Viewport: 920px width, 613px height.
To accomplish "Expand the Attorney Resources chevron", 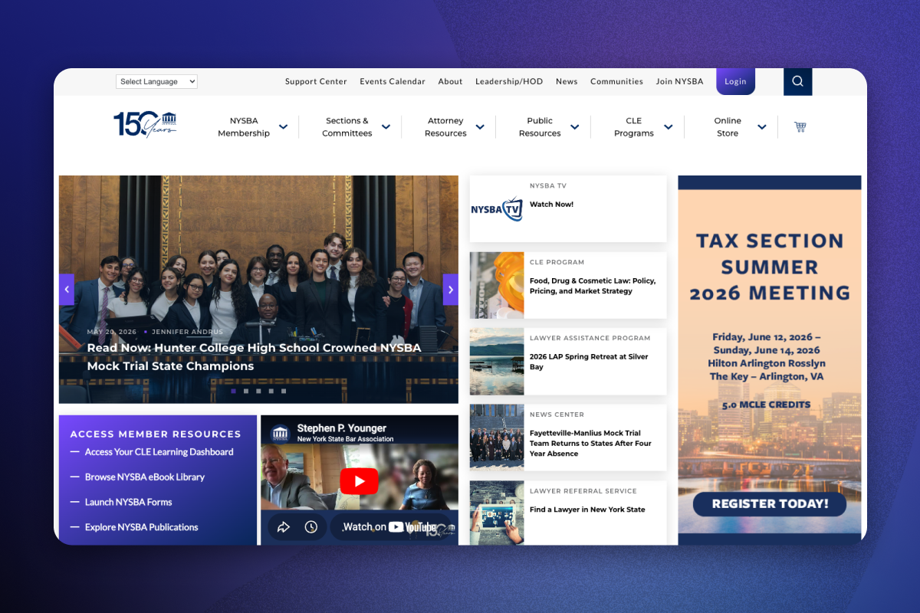I will [x=480, y=127].
